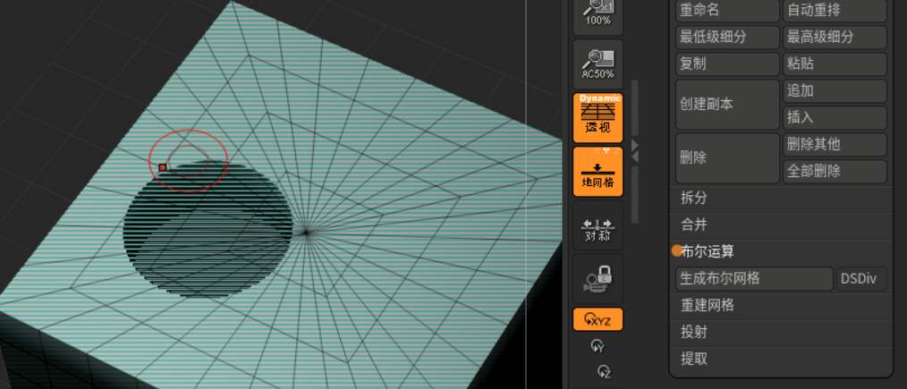The width and height of the screenshot is (907, 389).
Task: Toggle the Dynamic 透视 perspective button
Action: 598,117
